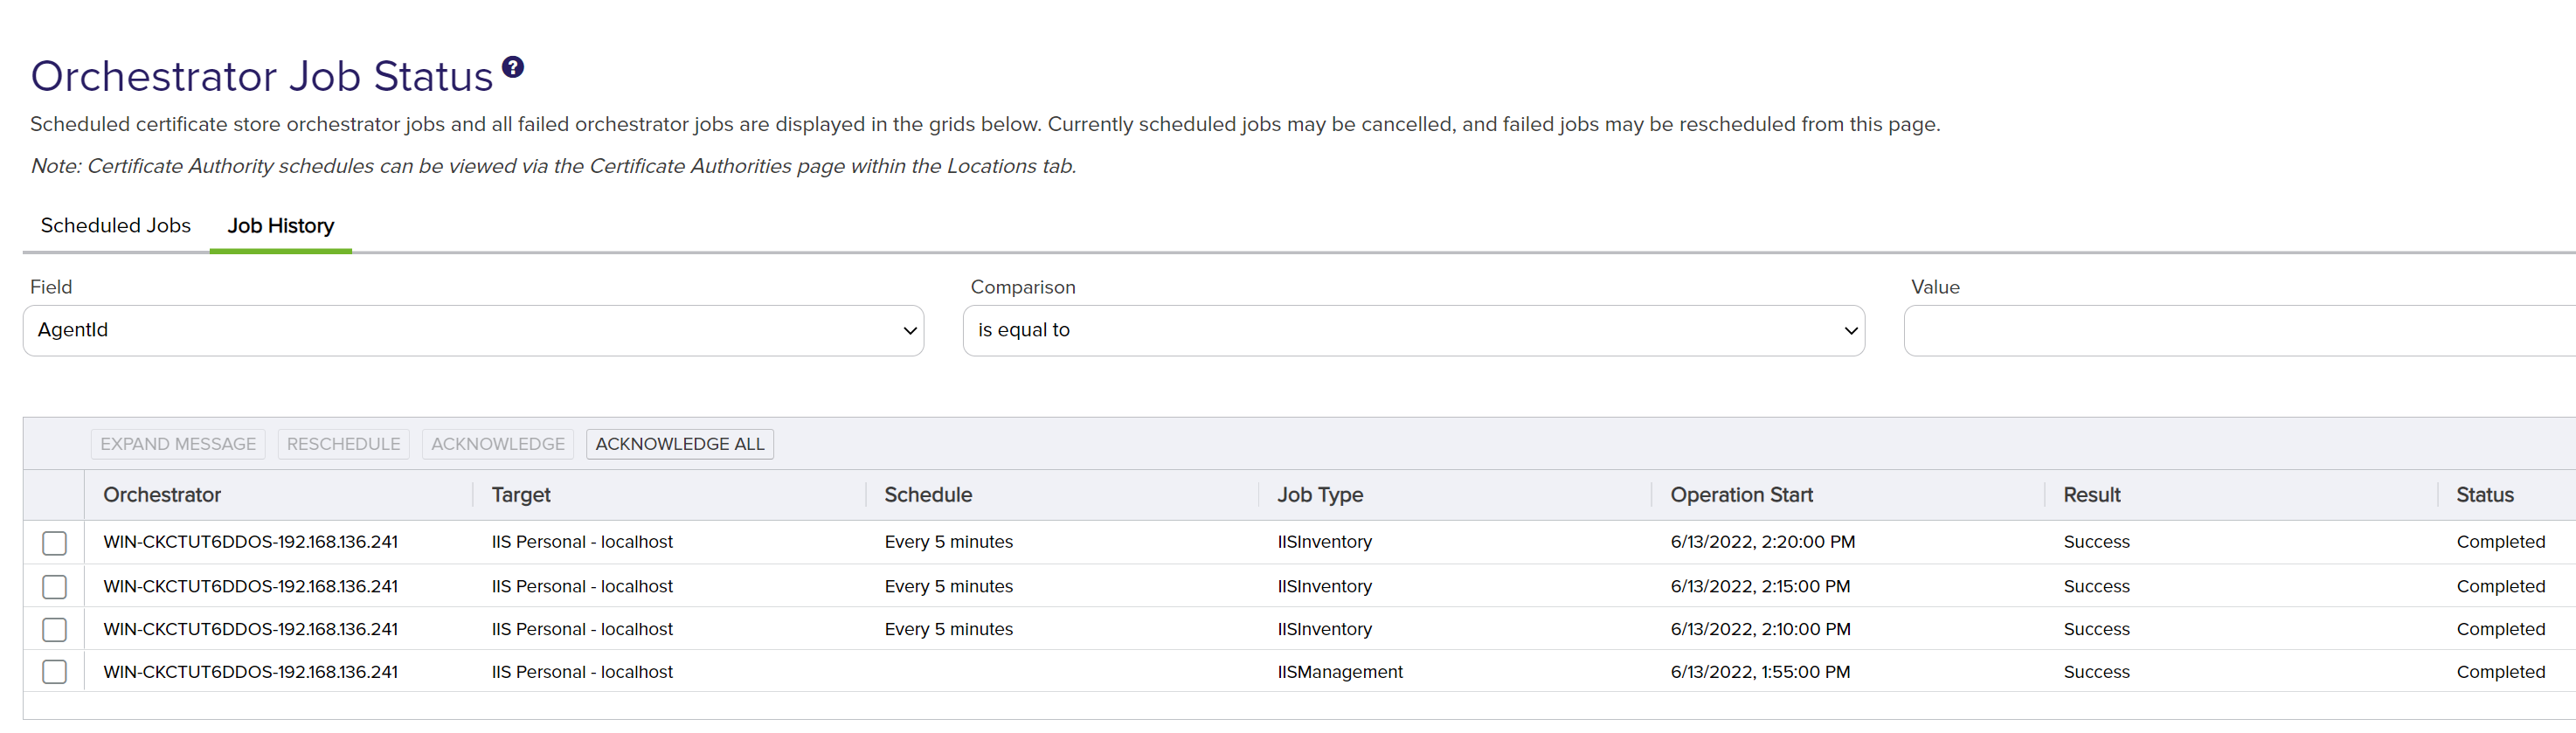Sort by the Target column header
This screenshot has width=2576, height=733.
(521, 495)
